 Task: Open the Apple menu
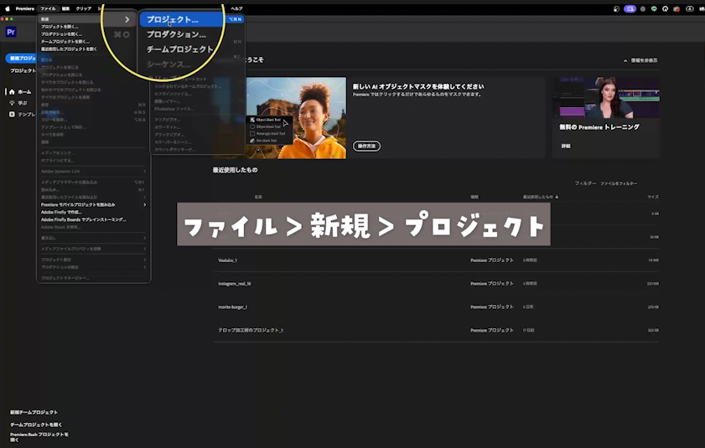click(7, 8)
